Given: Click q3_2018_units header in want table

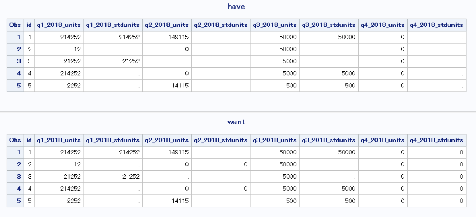Looking at the screenshot, I should 275,140.
